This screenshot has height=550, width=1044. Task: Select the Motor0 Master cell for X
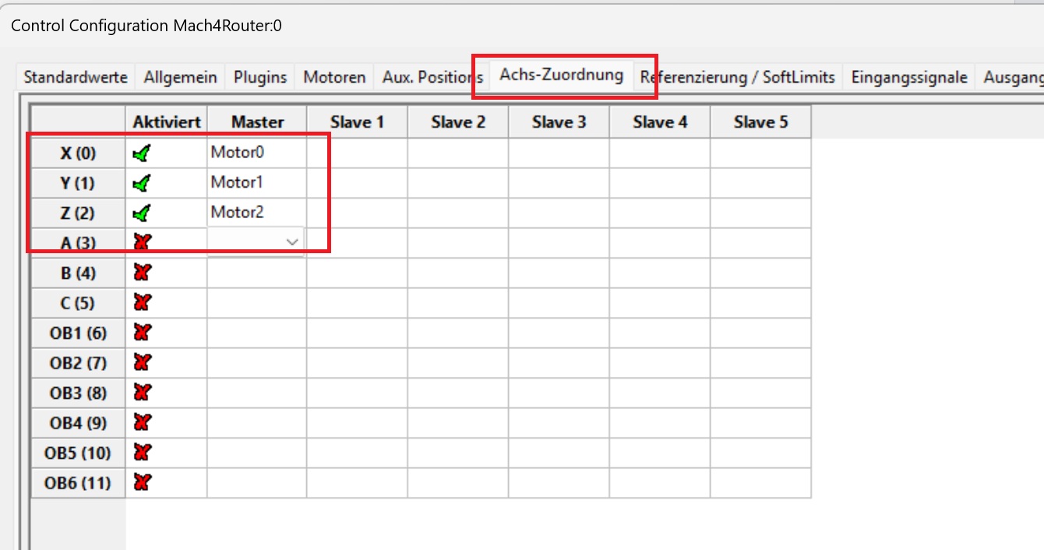(x=256, y=153)
